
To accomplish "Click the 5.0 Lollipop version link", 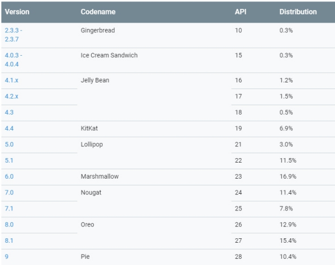I will point(8,144).
